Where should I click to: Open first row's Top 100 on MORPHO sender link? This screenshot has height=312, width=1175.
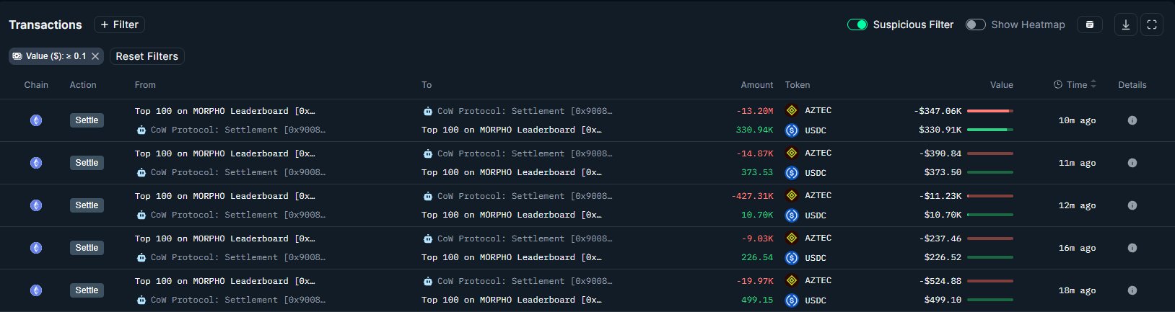coord(224,111)
